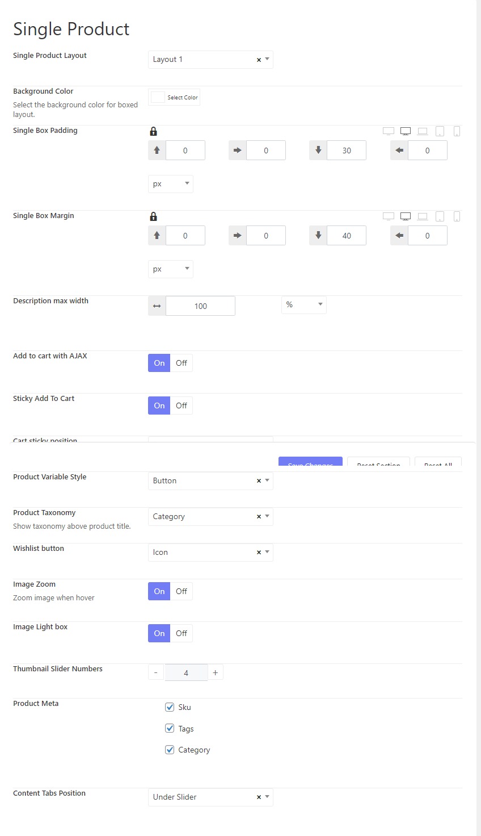Clear the Icon selection in Wishlist button
The width and height of the screenshot is (481, 836).
[x=259, y=553]
